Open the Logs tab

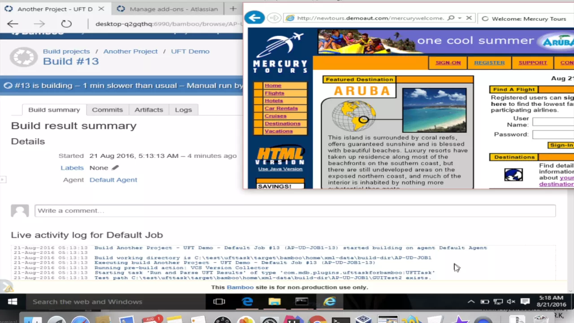183,109
